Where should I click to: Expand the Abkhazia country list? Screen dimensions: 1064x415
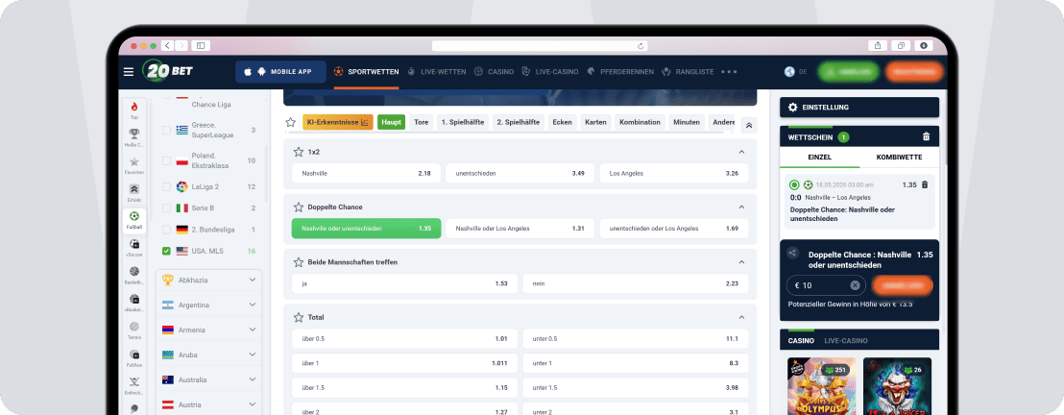[209, 280]
